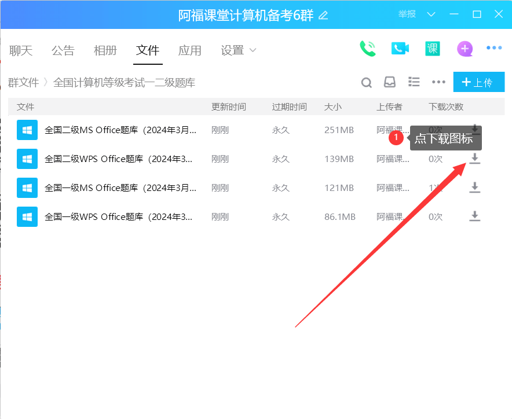The width and height of the screenshot is (512, 419).
Task: Sort files by 大小 column header
Action: pyautogui.click(x=332, y=107)
